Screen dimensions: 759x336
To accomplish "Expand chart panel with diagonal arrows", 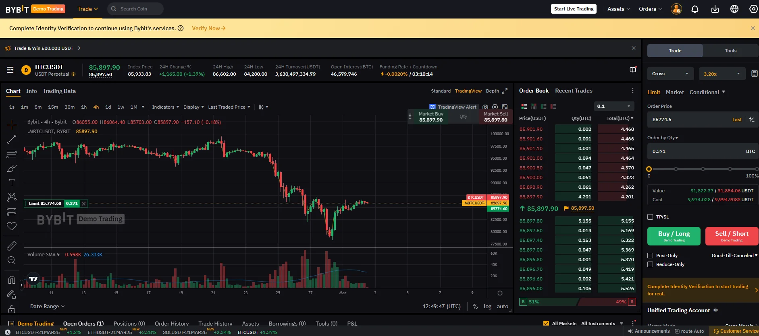I will tap(505, 91).
